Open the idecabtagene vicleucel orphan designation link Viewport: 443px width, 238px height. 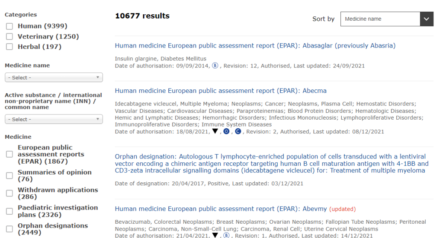(271, 164)
